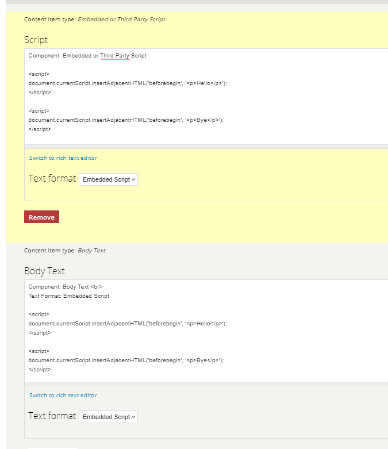
Task: Switch Body Text section to rich text editor
Action: pos(63,396)
